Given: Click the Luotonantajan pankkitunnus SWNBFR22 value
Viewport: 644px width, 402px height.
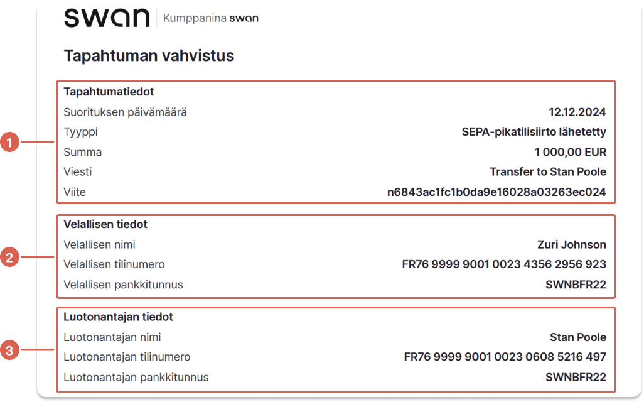Looking at the screenshot, I should click(576, 377).
